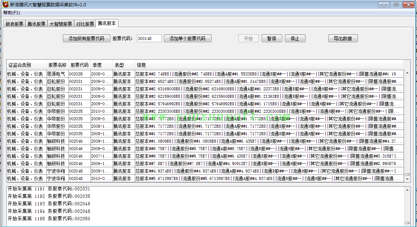Click table scrollbar down arrow
The height and width of the screenshot is (227, 417).
click(407, 179)
